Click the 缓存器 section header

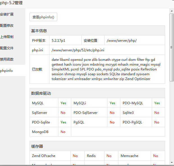[97, 146]
